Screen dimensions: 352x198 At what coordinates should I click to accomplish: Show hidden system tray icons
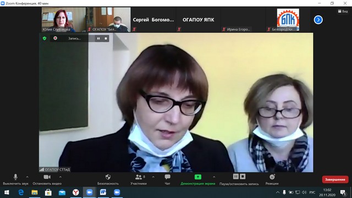coord(278,193)
